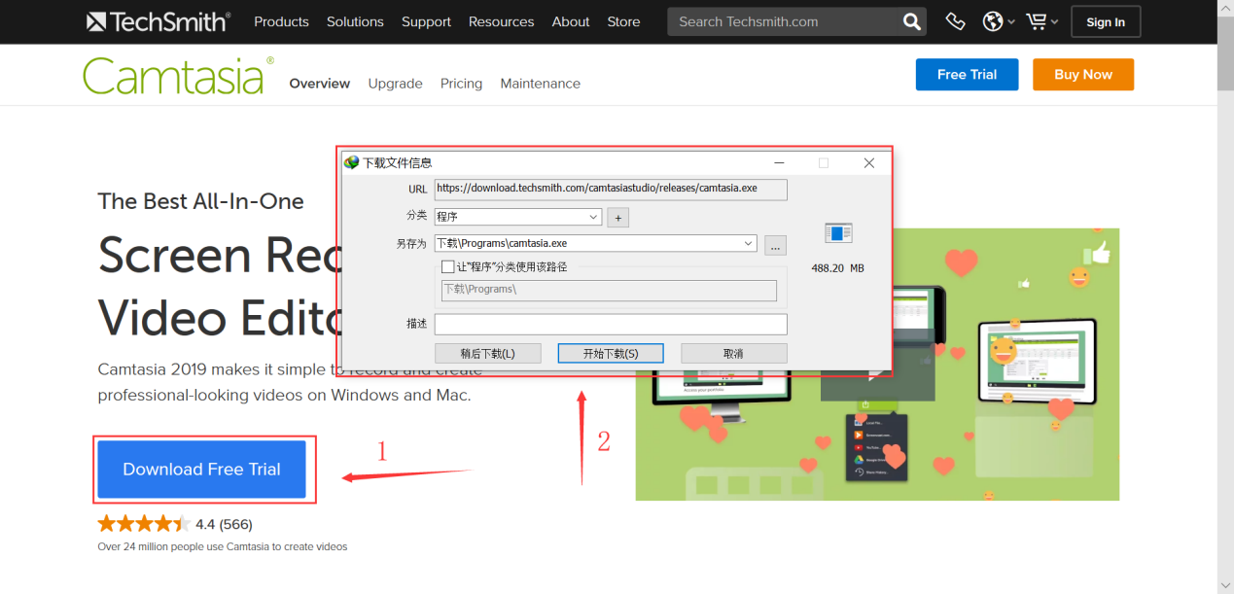Click the 4.4 (566) rating text

tap(224, 524)
